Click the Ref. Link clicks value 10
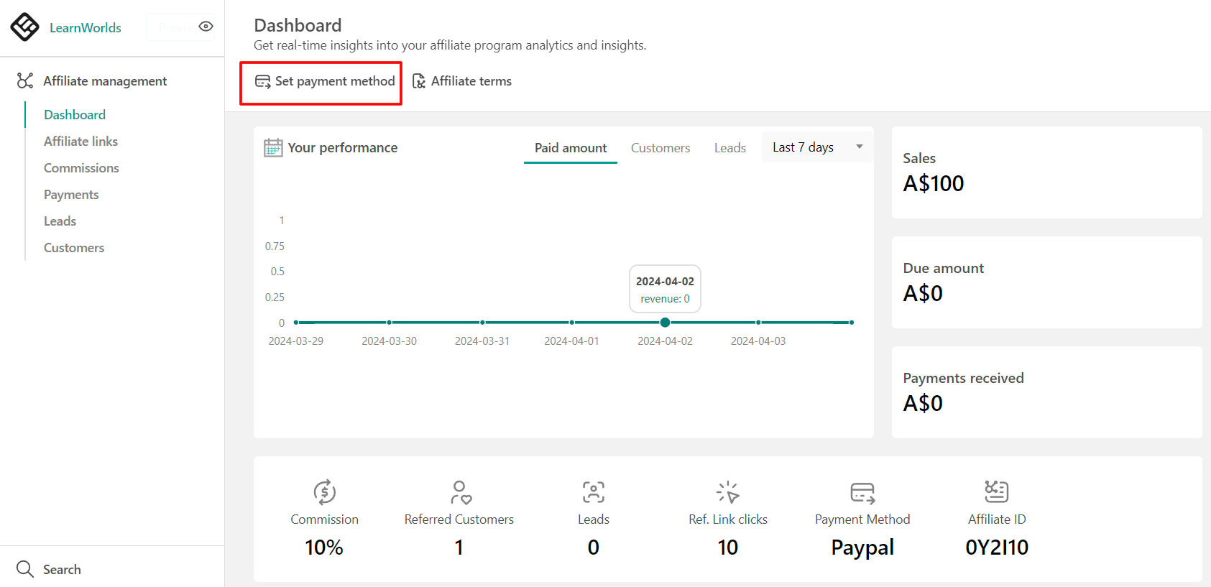Viewport: 1211px width, 587px height. 728,547
